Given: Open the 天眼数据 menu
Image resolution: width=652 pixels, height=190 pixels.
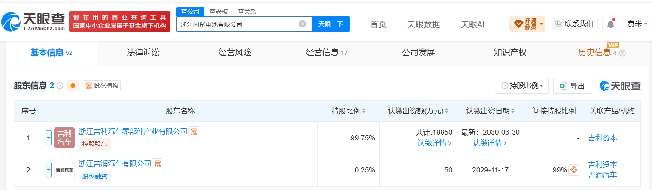Looking at the screenshot, I should pos(423,24).
